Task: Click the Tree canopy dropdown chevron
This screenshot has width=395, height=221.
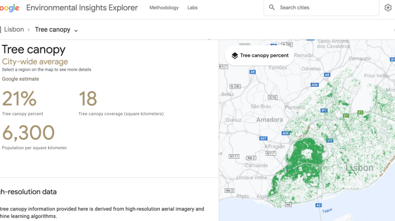Action: pyautogui.click(x=76, y=30)
